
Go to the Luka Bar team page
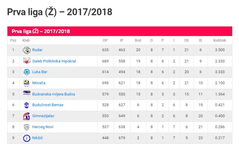40,72
